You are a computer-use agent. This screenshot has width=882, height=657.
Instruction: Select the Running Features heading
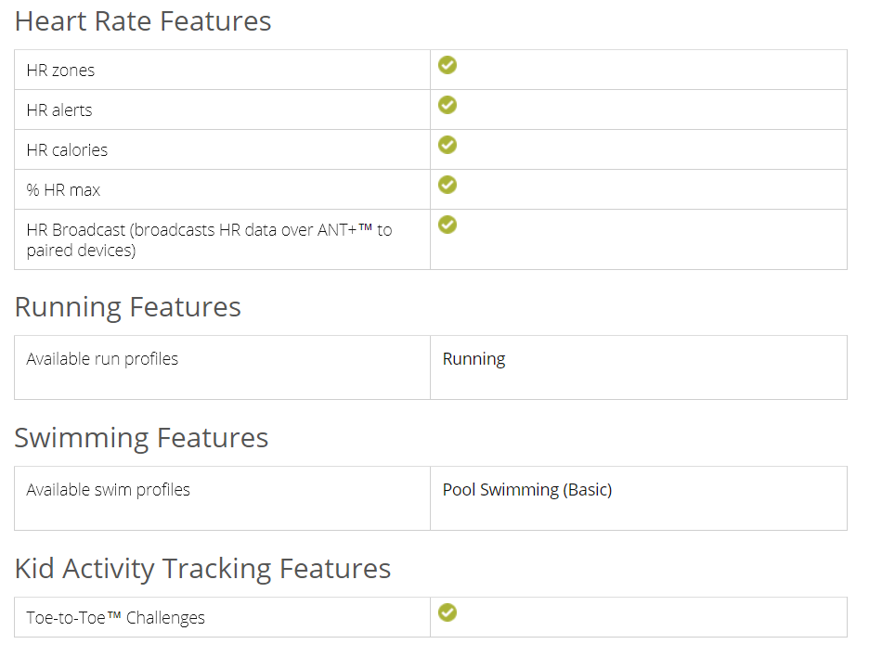(128, 307)
